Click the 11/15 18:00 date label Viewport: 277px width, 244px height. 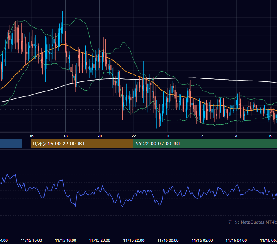point(66,240)
